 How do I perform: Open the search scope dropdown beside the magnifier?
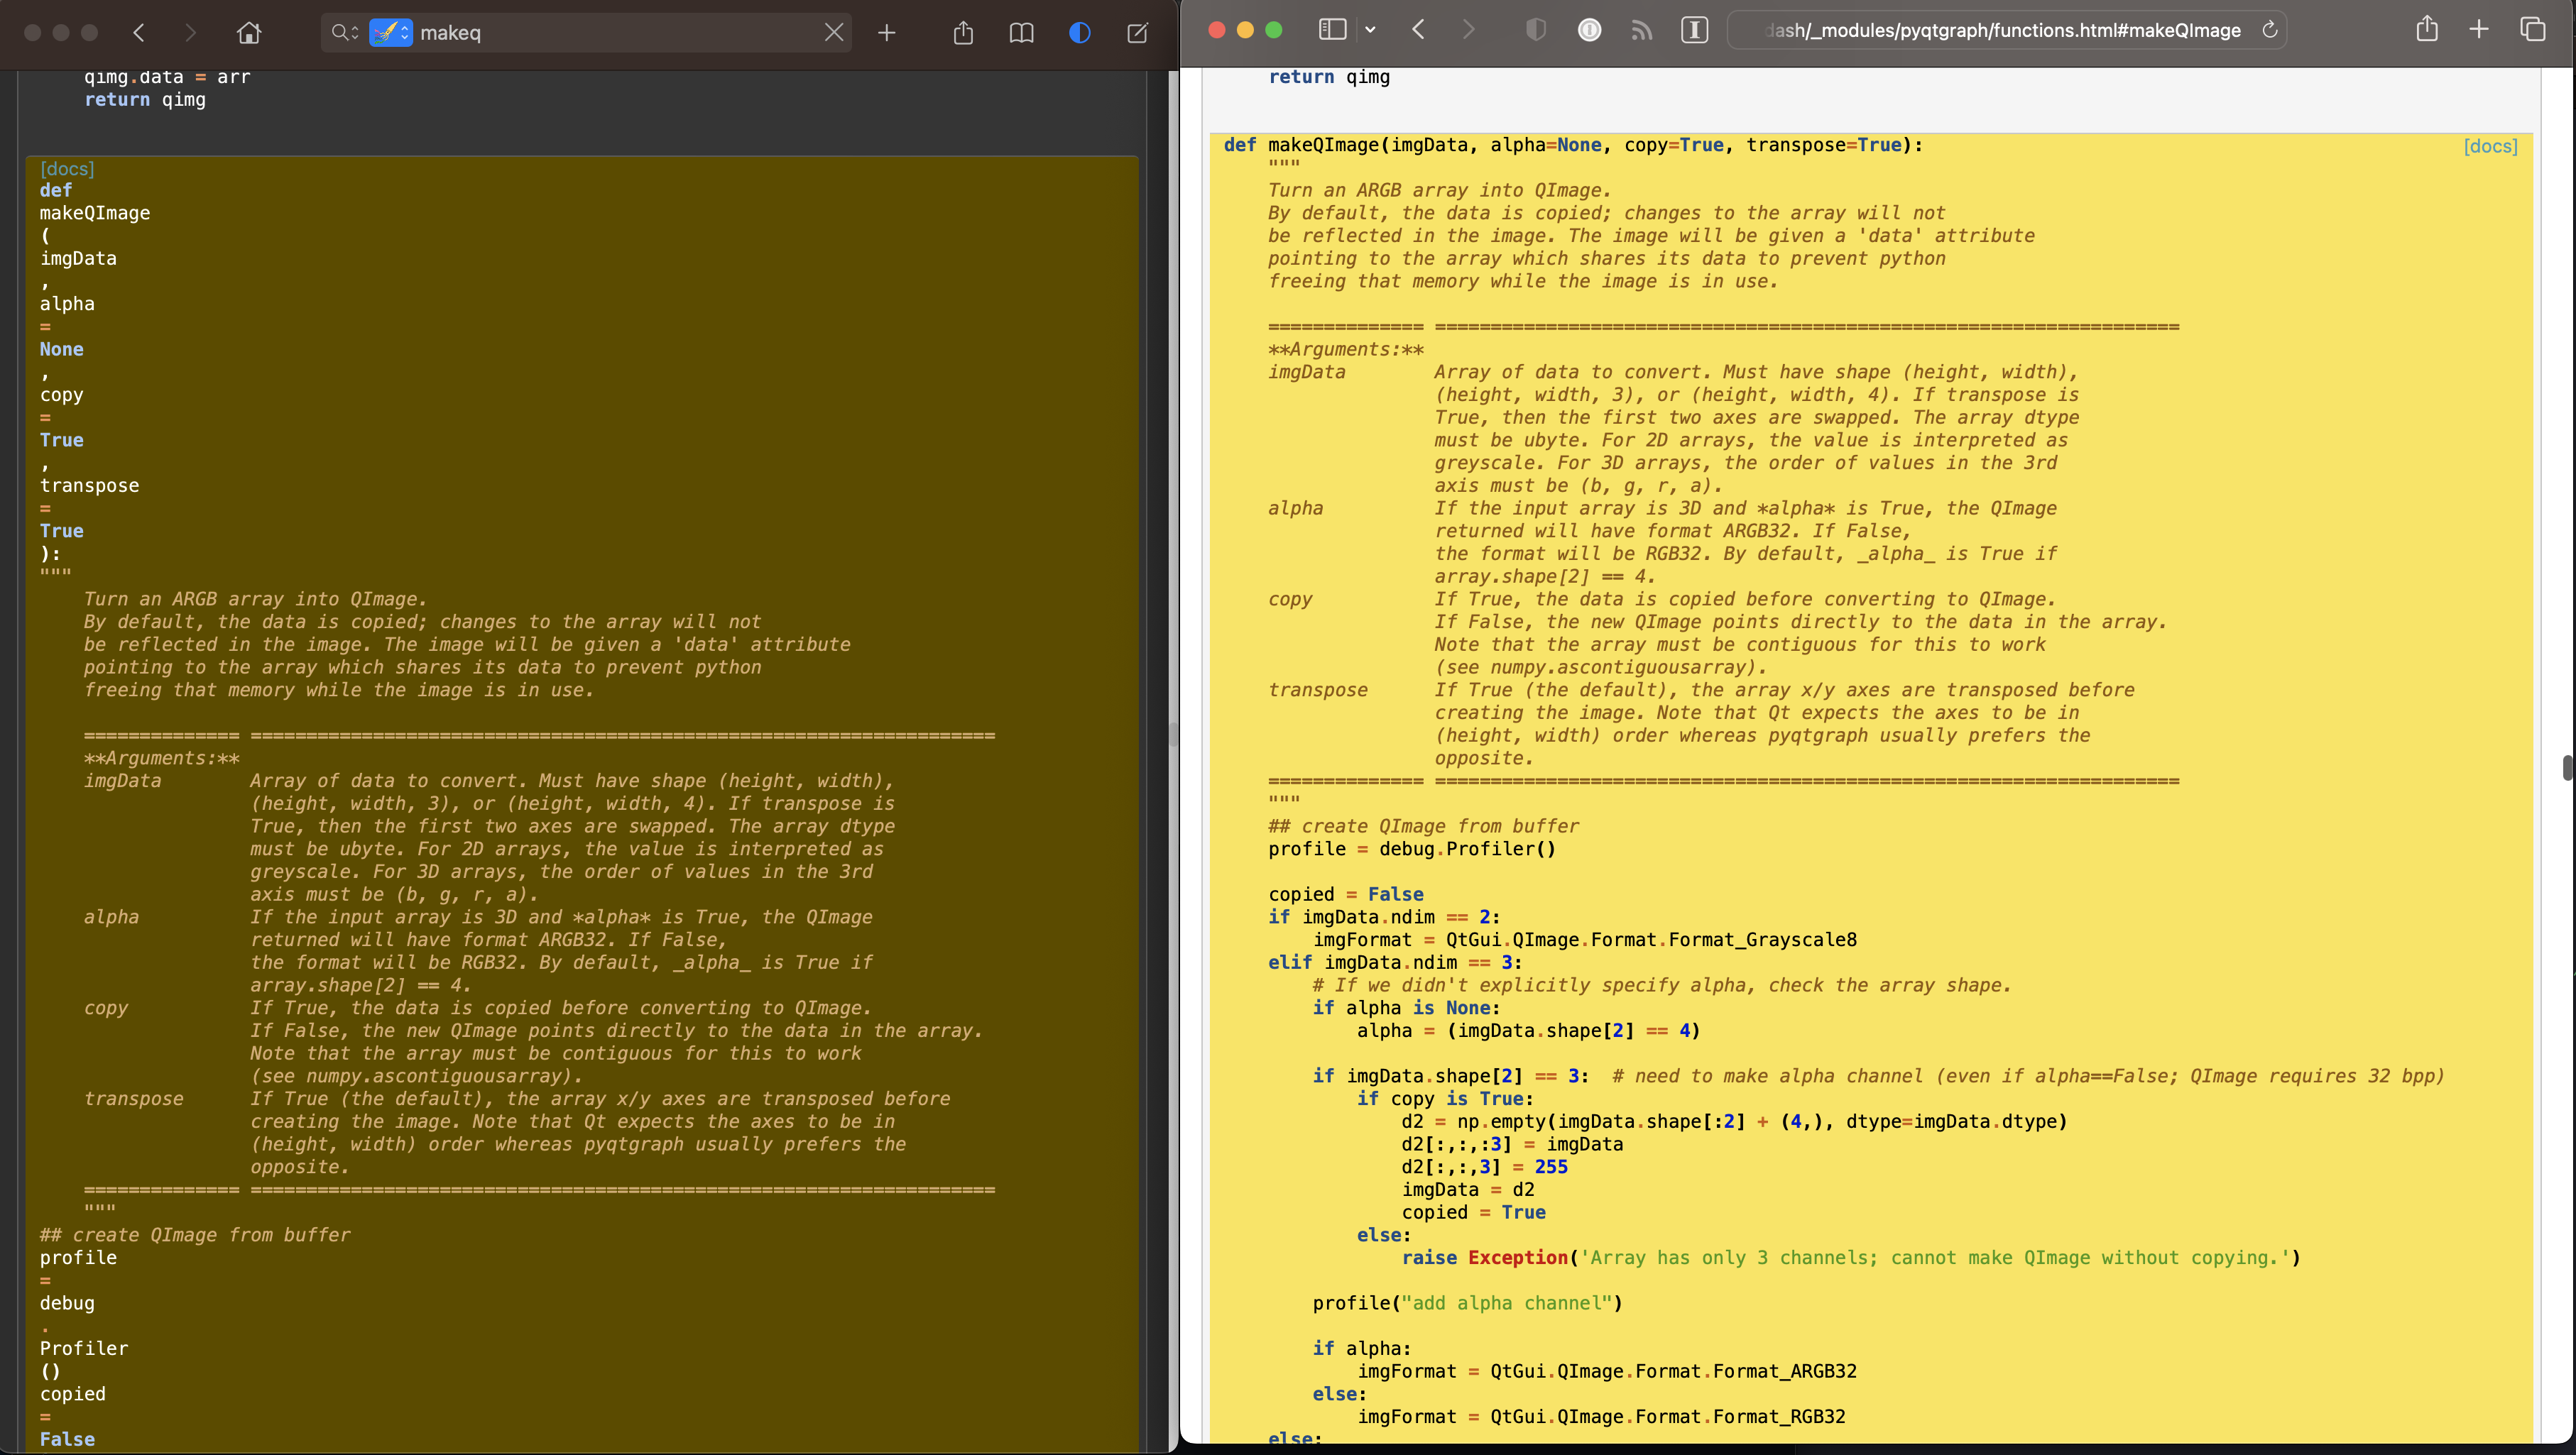[x=355, y=33]
